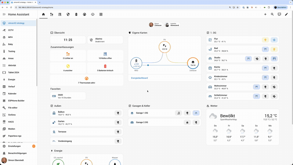This screenshot has height=165, width=293.
Task: Click the add plus icon in header
Action: (x=265, y=14)
